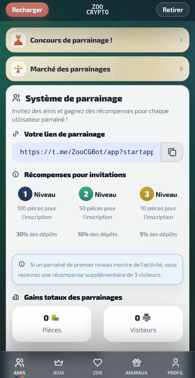Tap the gold level 3 badge

tap(147, 194)
